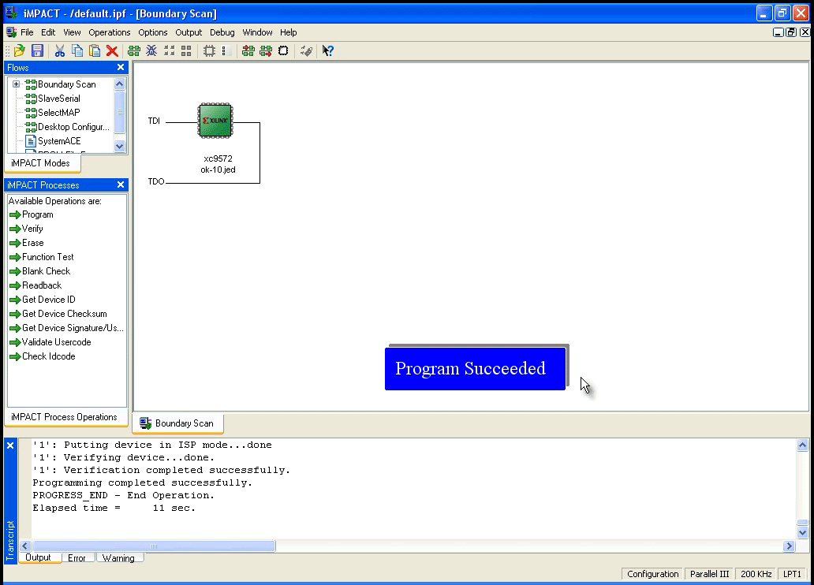The height and width of the screenshot is (585, 814).
Task: Run the Erase operation
Action: click(32, 243)
